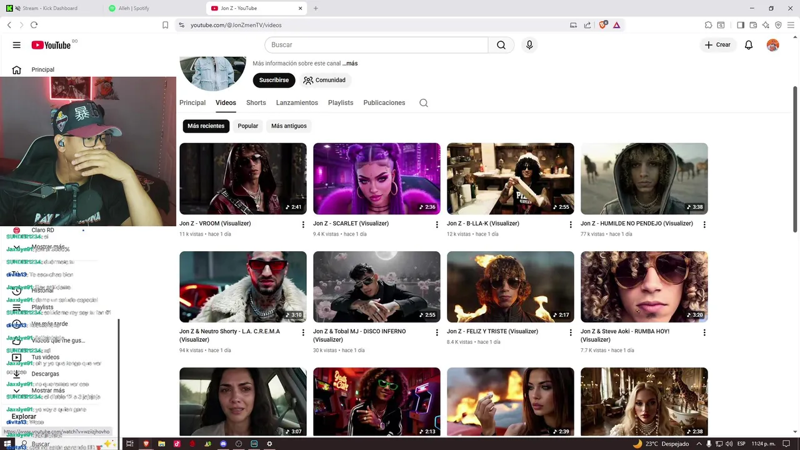Open options for FELIZ Y TRISTE video

tap(571, 332)
